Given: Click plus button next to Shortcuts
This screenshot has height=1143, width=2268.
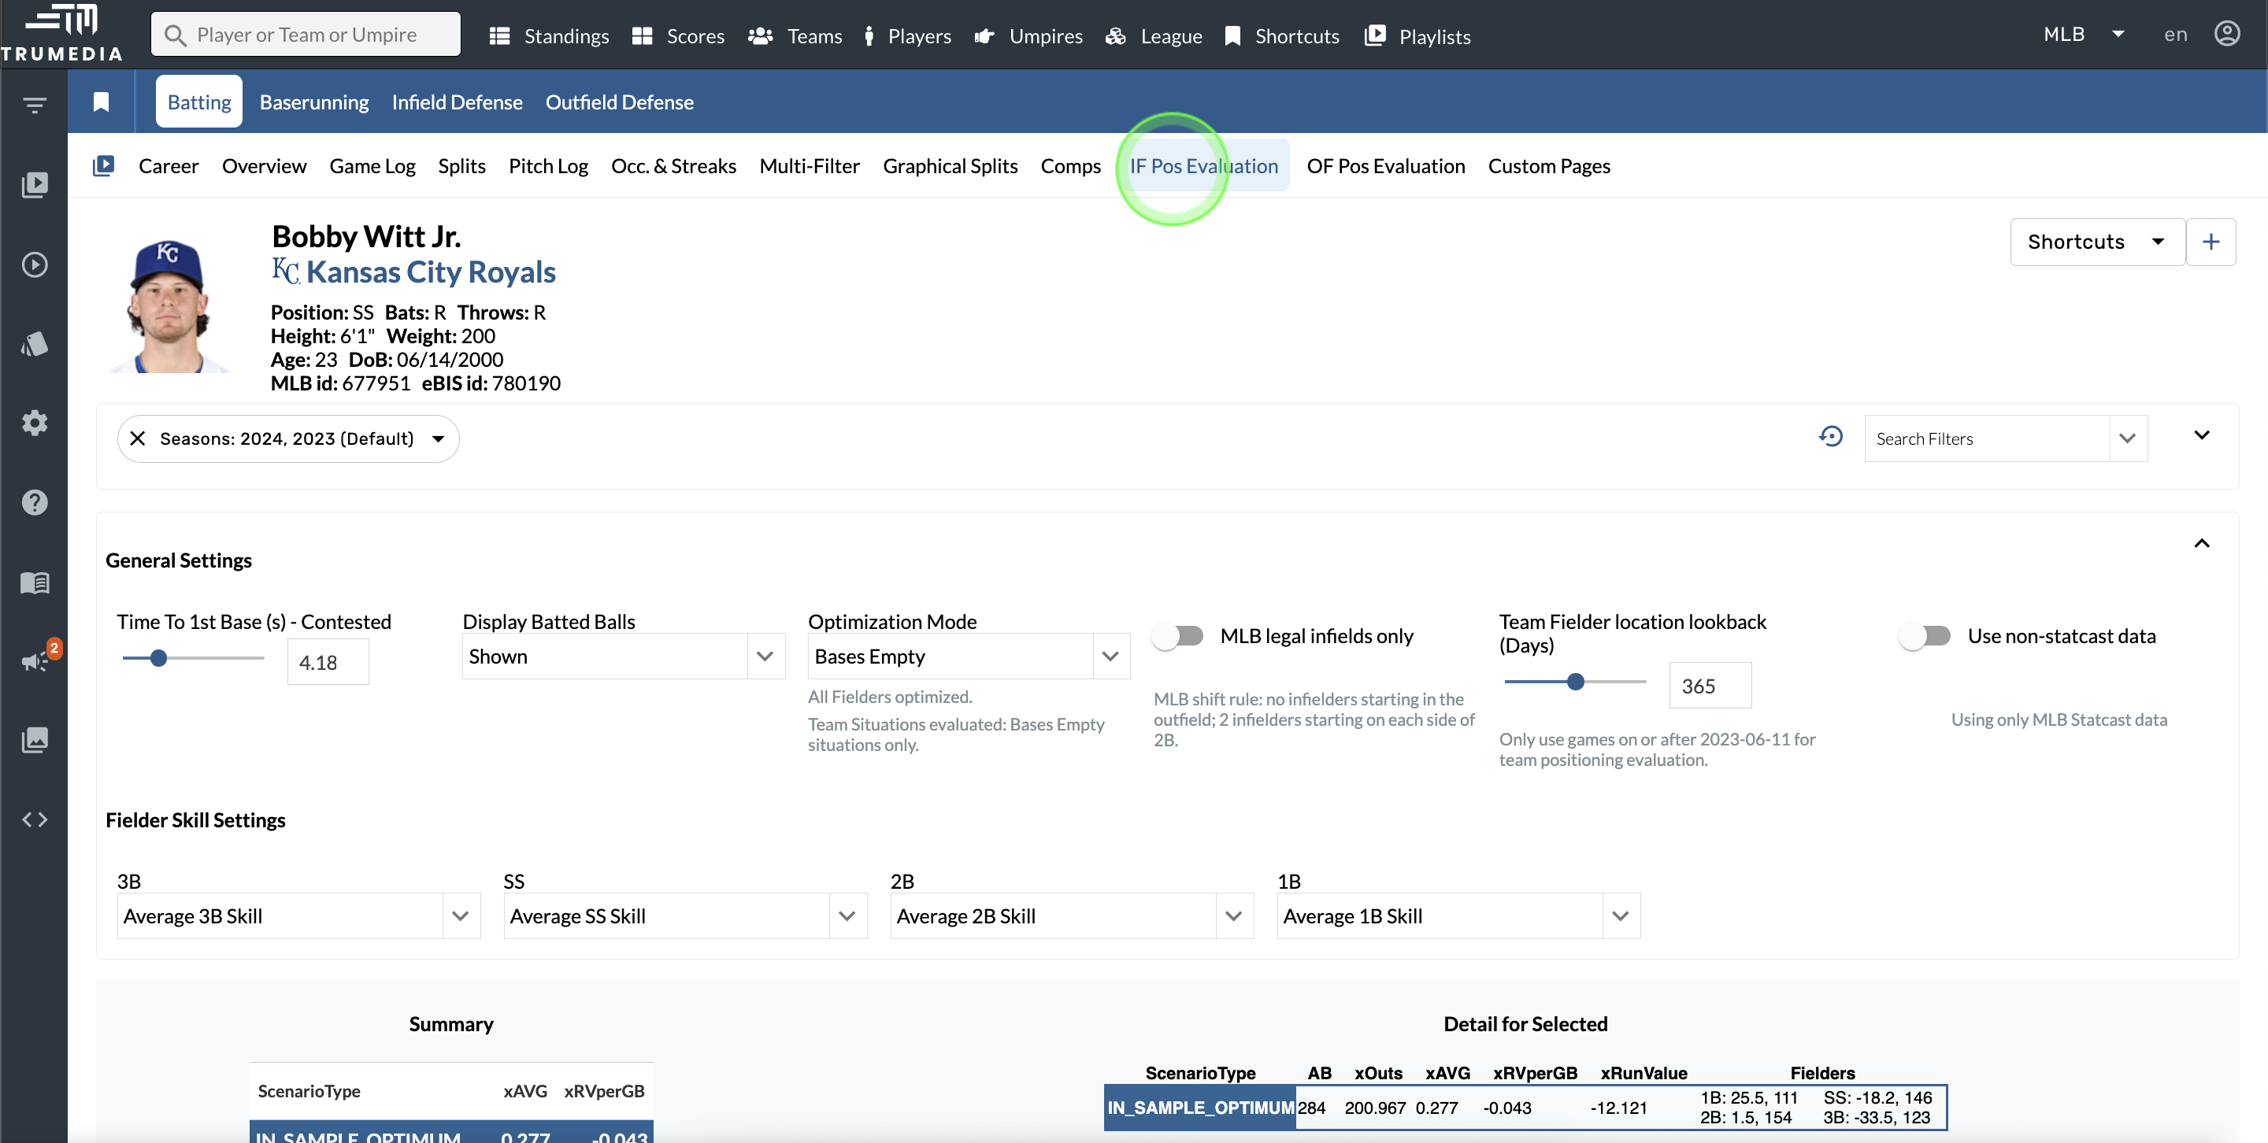Looking at the screenshot, I should 2211,242.
